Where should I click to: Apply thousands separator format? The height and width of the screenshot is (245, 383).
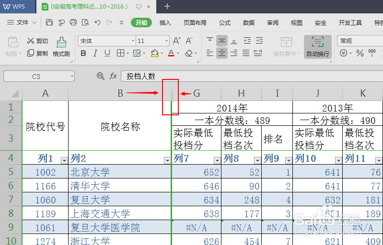pyautogui.click(x=372, y=53)
